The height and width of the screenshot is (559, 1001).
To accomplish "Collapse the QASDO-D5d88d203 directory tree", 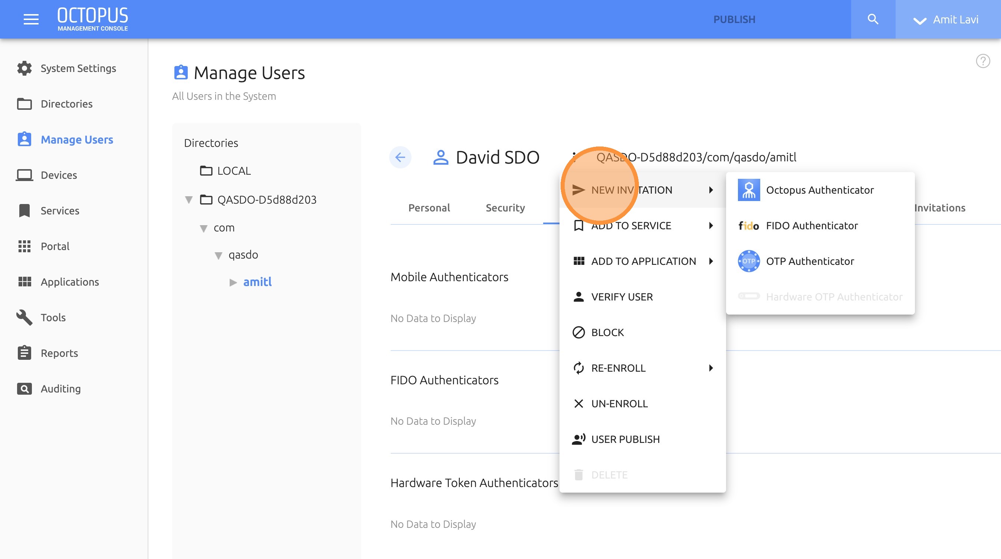I will pos(189,200).
